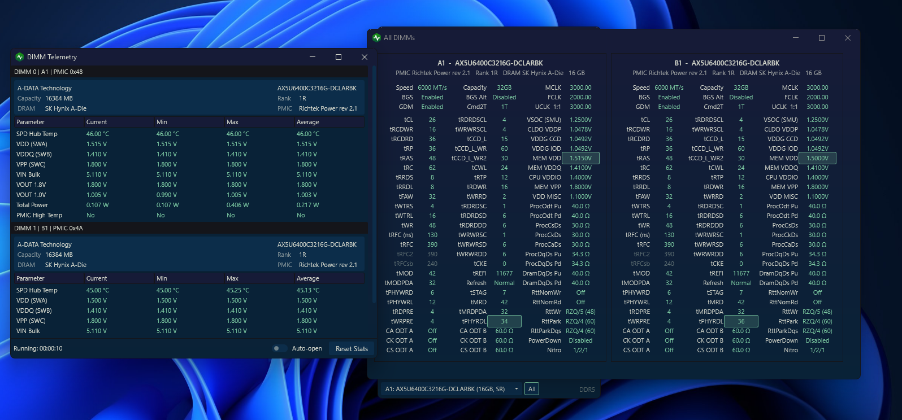Select the tPHYRDL 34 field in A1
This screenshot has width=902, height=420.
504,321
